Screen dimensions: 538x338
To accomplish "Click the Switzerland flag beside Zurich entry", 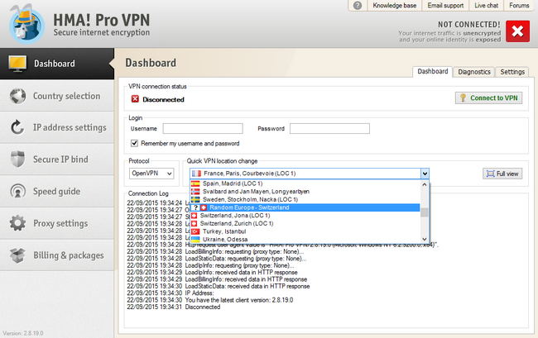I will (x=195, y=223).
